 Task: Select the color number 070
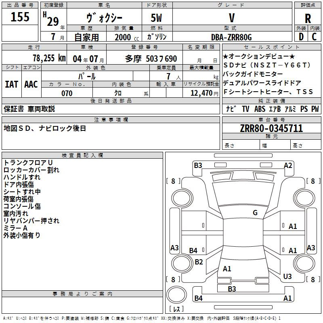(67, 93)
